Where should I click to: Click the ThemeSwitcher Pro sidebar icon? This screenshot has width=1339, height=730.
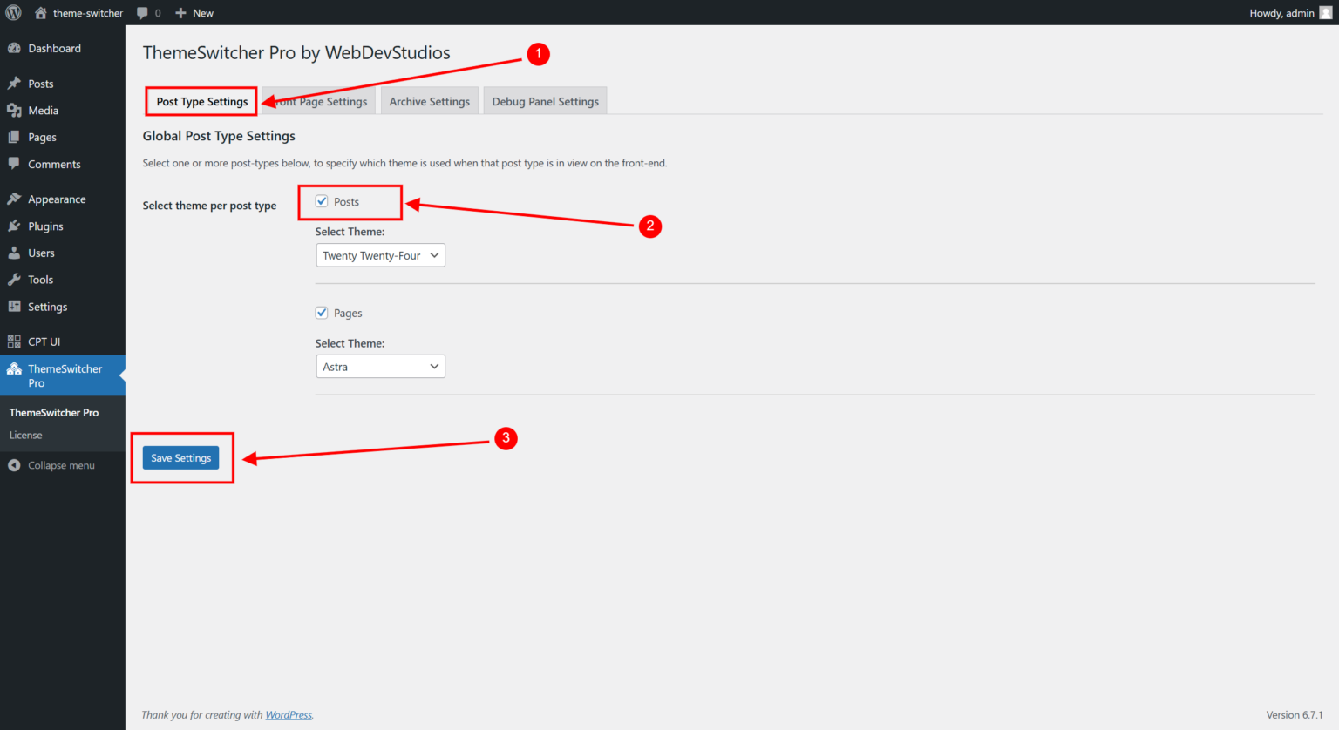[x=15, y=368]
